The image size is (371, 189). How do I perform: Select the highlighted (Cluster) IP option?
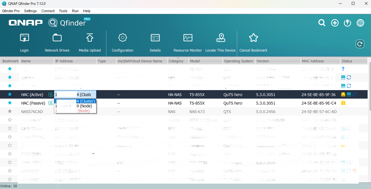[x=75, y=101]
